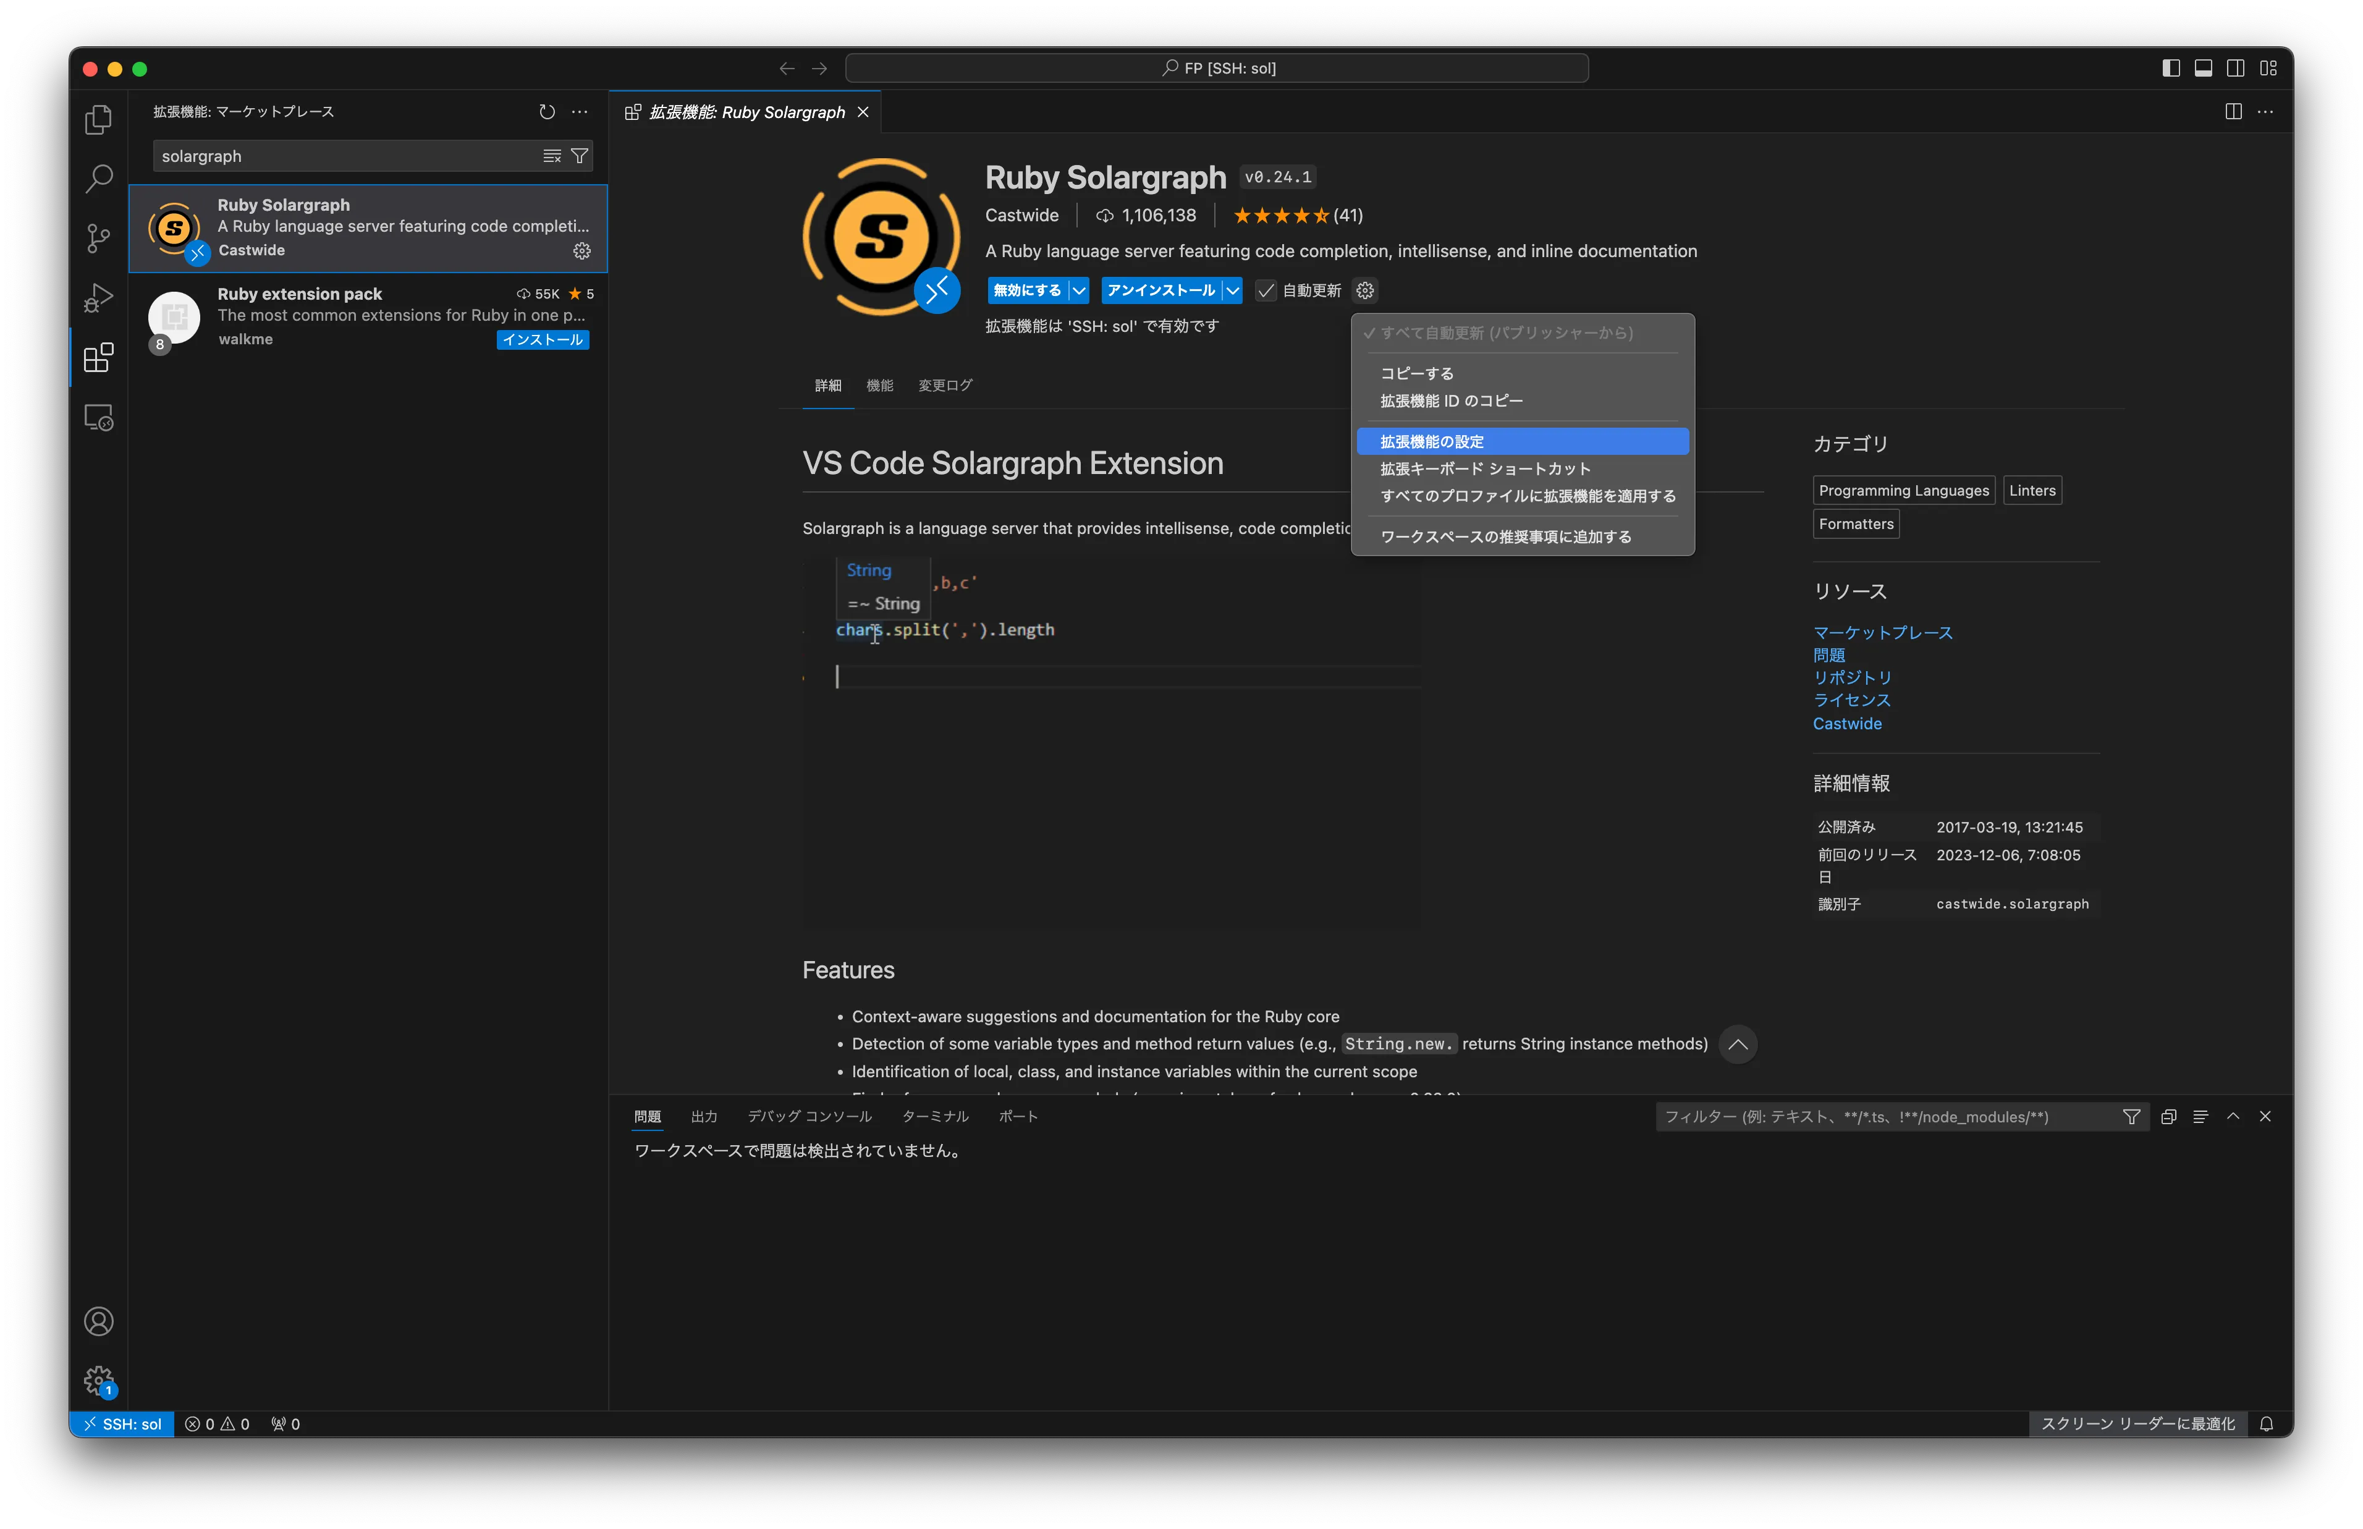2363x1529 pixels.
Task: Click the manage gear beside 自動更新
Action: click(1366, 290)
